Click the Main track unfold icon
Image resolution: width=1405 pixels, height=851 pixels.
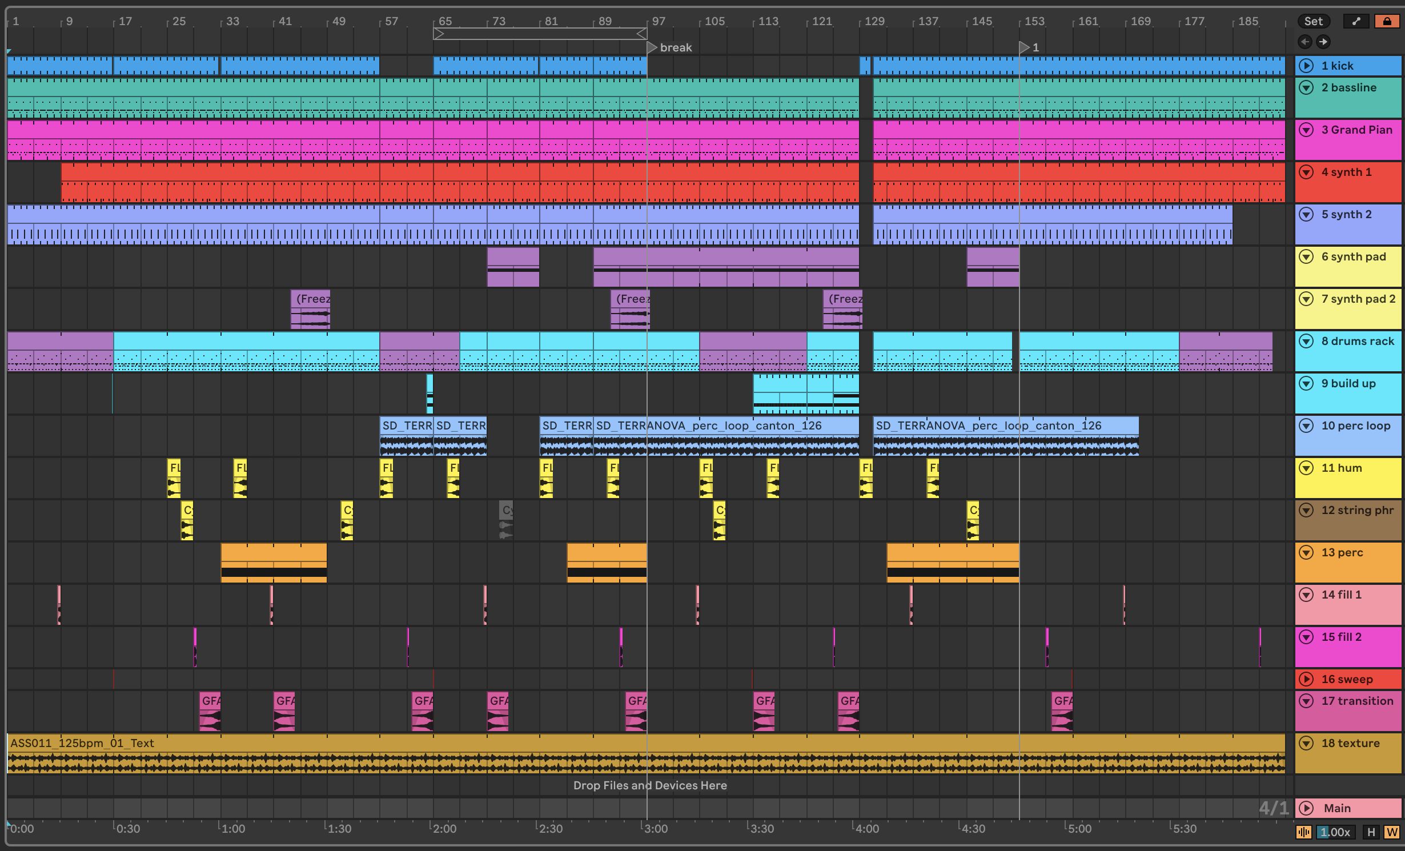click(x=1306, y=808)
